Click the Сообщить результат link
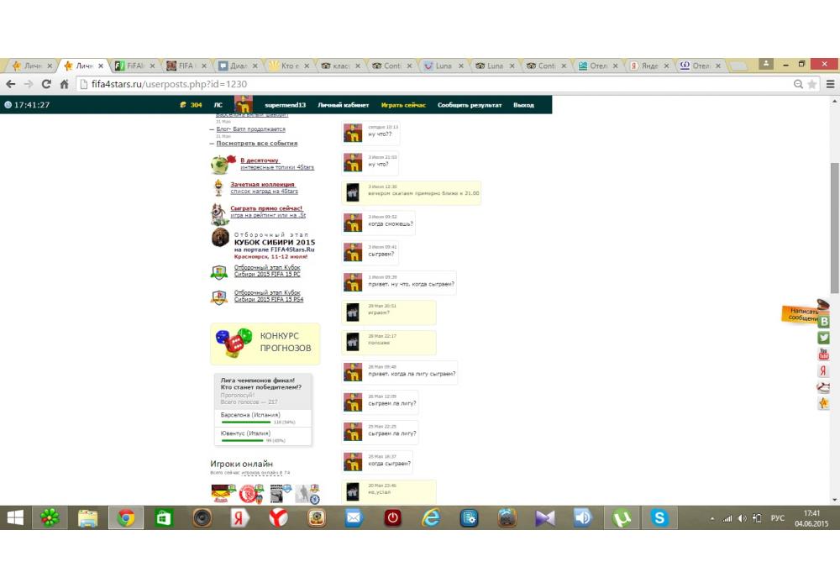This screenshot has height=588, width=840. click(470, 105)
